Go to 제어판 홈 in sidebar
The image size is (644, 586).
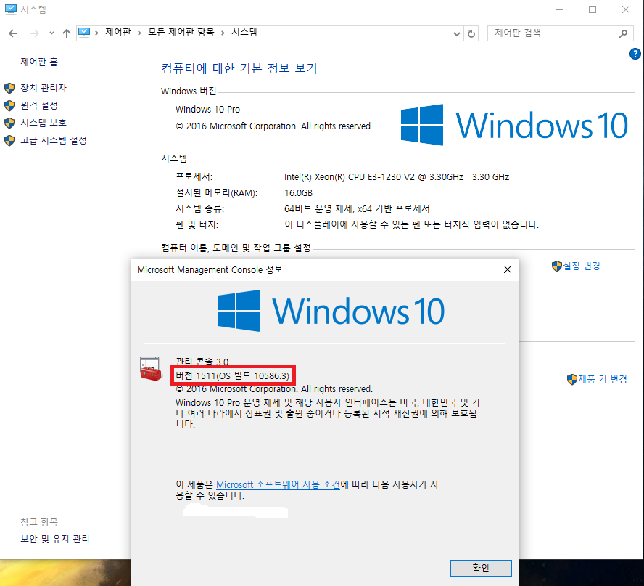[x=39, y=62]
